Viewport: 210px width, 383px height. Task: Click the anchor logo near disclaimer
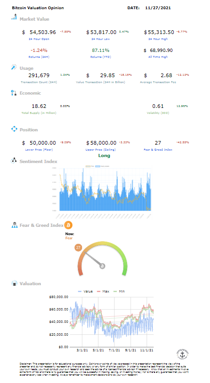click(x=182, y=354)
